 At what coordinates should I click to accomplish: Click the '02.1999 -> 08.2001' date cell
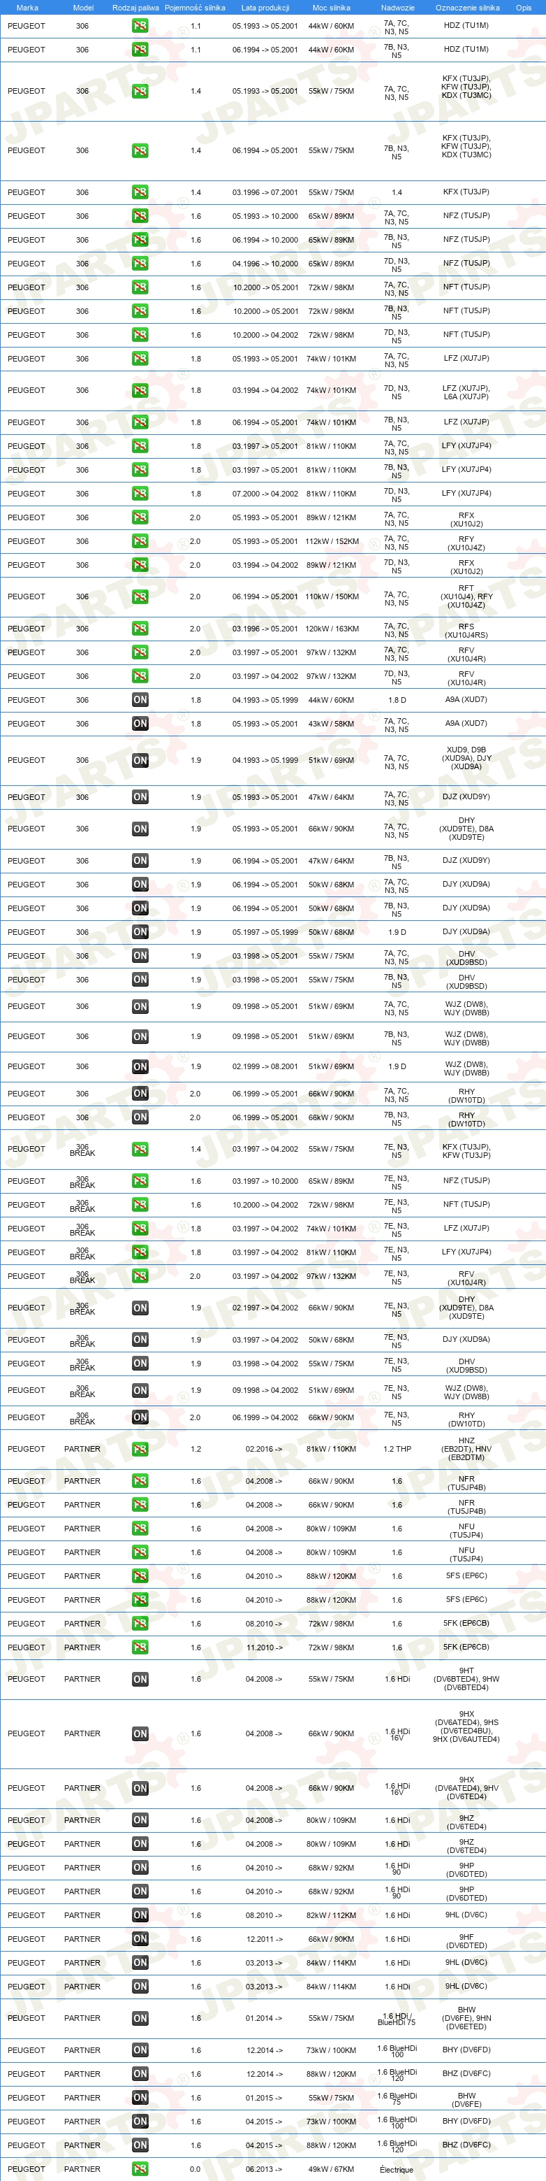pos(265,1068)
